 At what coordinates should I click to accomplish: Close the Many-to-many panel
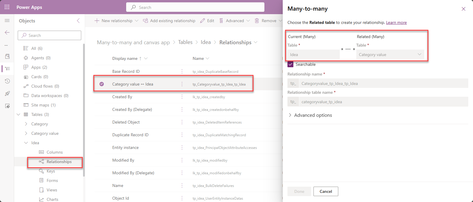pos(463,9)
